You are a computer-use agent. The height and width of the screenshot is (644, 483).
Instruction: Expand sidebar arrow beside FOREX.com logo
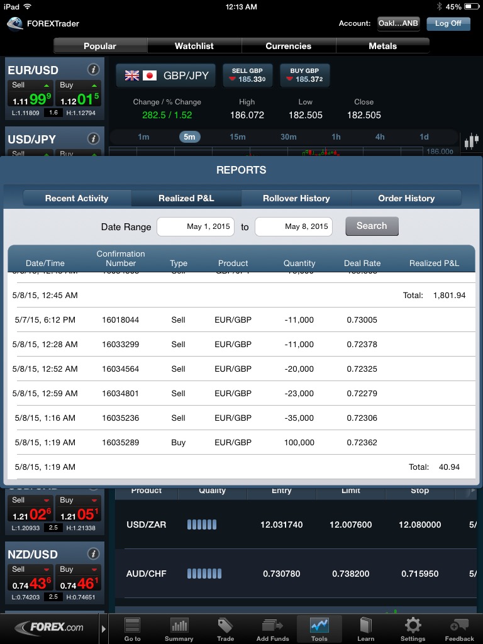coord(104,628)
